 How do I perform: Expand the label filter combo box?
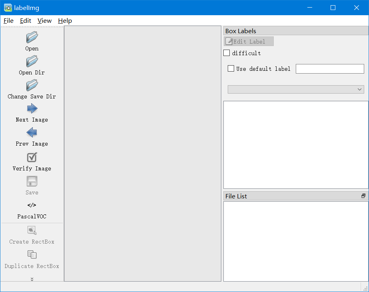pyautogui.click(x=296, y=89)
